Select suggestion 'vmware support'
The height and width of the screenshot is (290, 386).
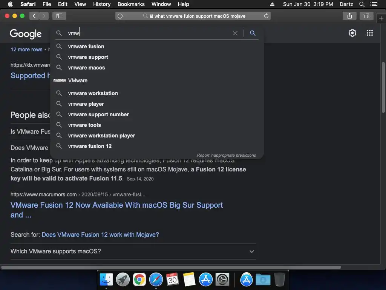point(157,57)
